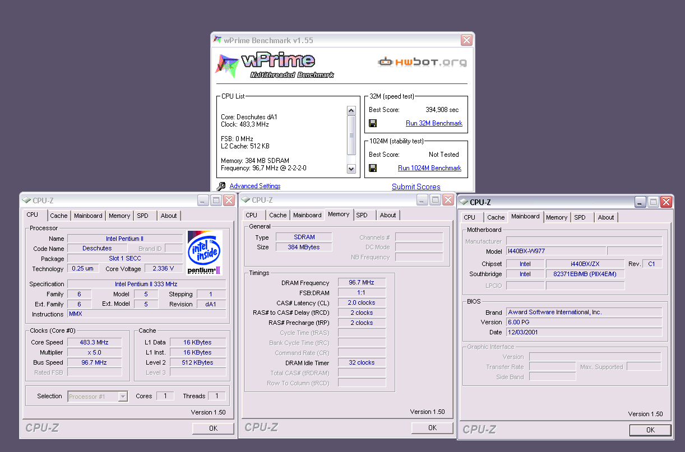Image resolution: width=685 pixels, height=452 pixels.
Task: Click the BIOS Date 12/03/2001
Action: pos(584,332)
